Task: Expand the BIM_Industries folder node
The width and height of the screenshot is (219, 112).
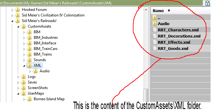Action: pyautogui.click(x=24, y=38)
